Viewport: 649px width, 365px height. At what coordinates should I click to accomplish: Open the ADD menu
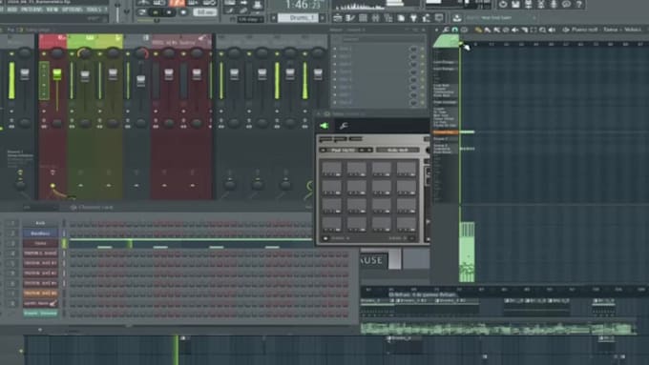click(13, 10)
